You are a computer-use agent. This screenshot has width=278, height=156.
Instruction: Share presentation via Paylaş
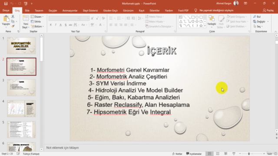click(x=268, y=10)
